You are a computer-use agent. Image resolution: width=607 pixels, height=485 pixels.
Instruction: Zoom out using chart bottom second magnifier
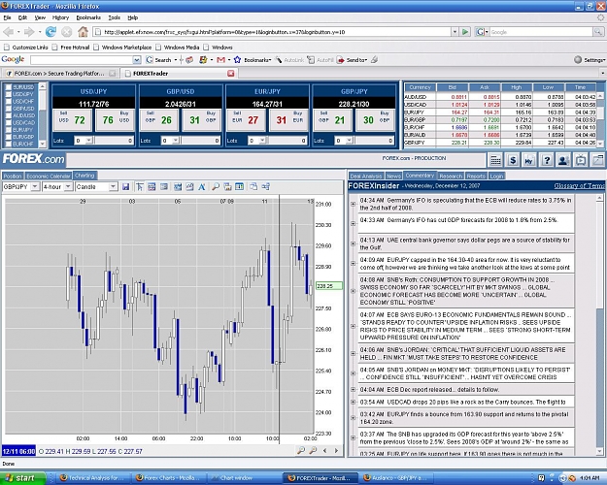313,450
